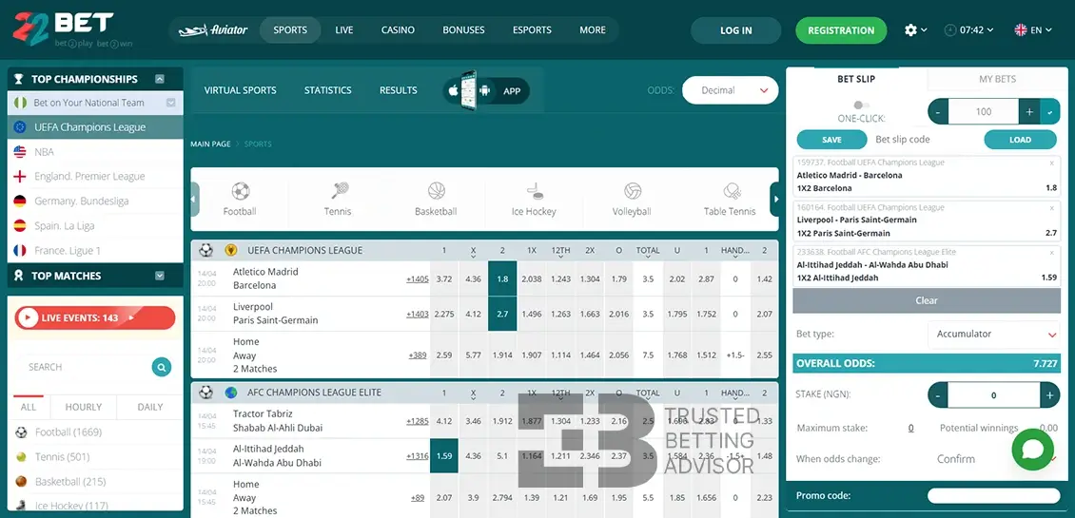Remove Liverpool - Paris Saint-Germain from bet slip
Screen dimensions: 1075x518
tap(1052, 207)
